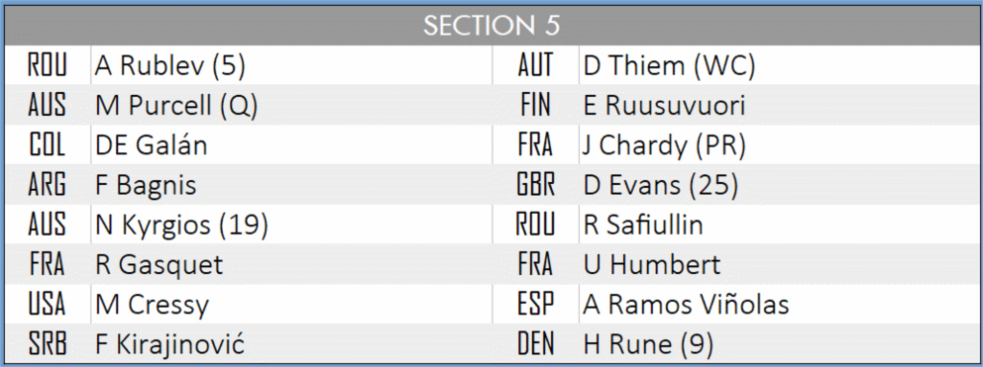Click M Cressy cell
This screenshot has height=367, width=983.
click(153, 305)
